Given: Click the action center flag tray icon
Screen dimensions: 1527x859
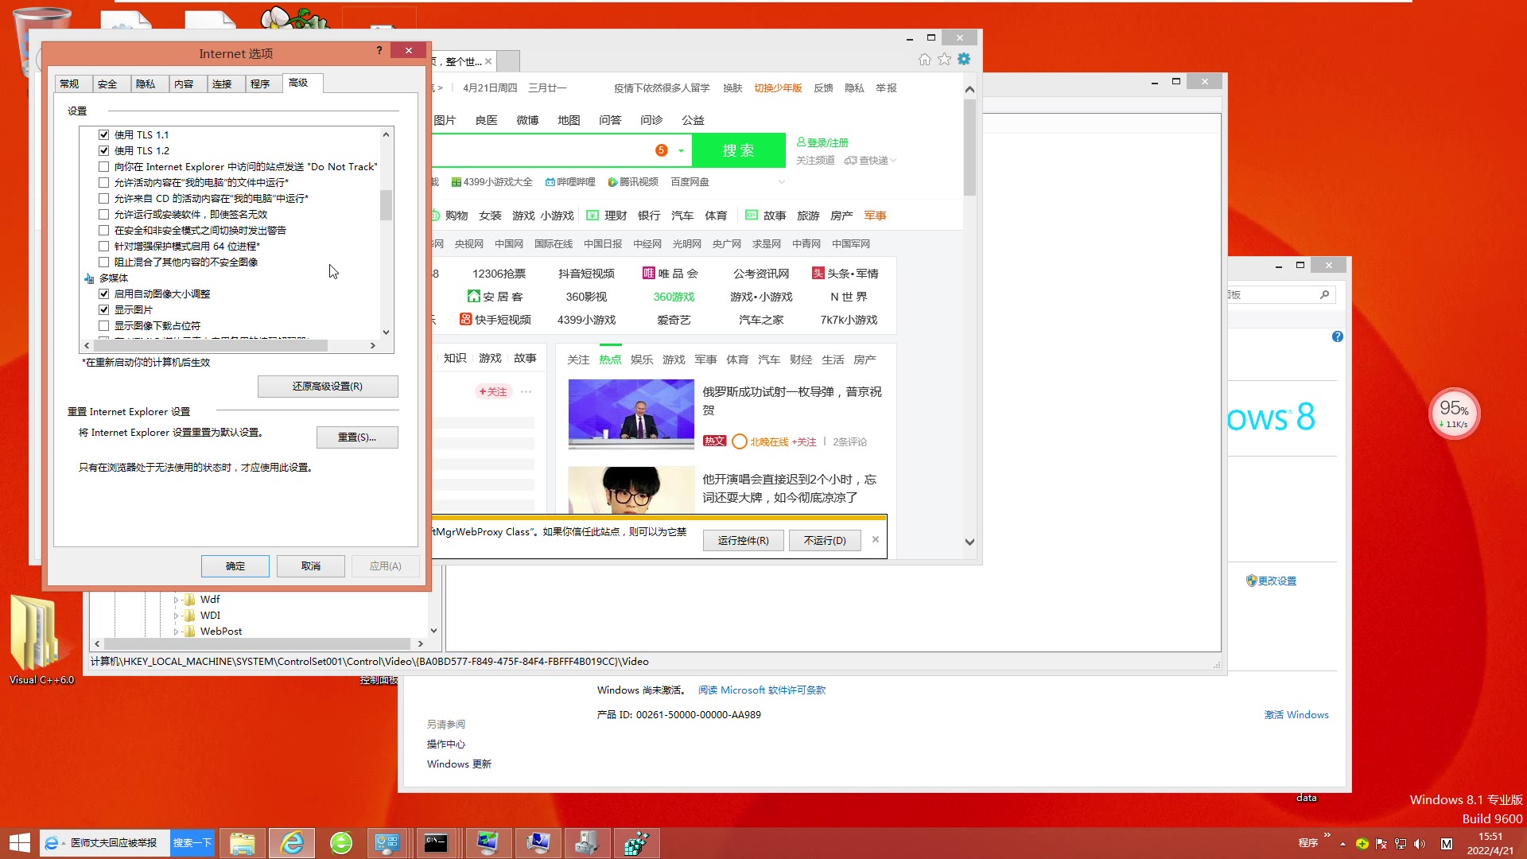Looking at the screenshot, I should [1381, 844].
